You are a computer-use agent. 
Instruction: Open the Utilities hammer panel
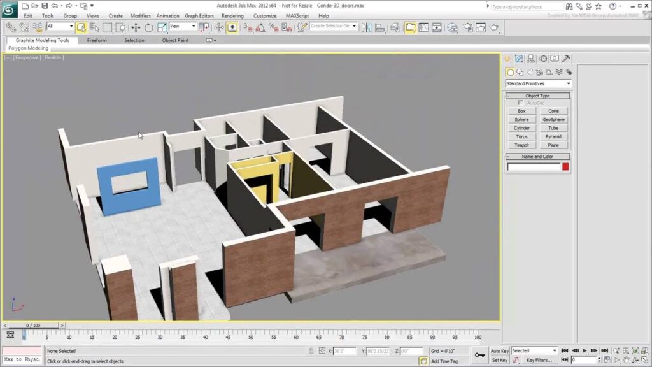point(566,59)
